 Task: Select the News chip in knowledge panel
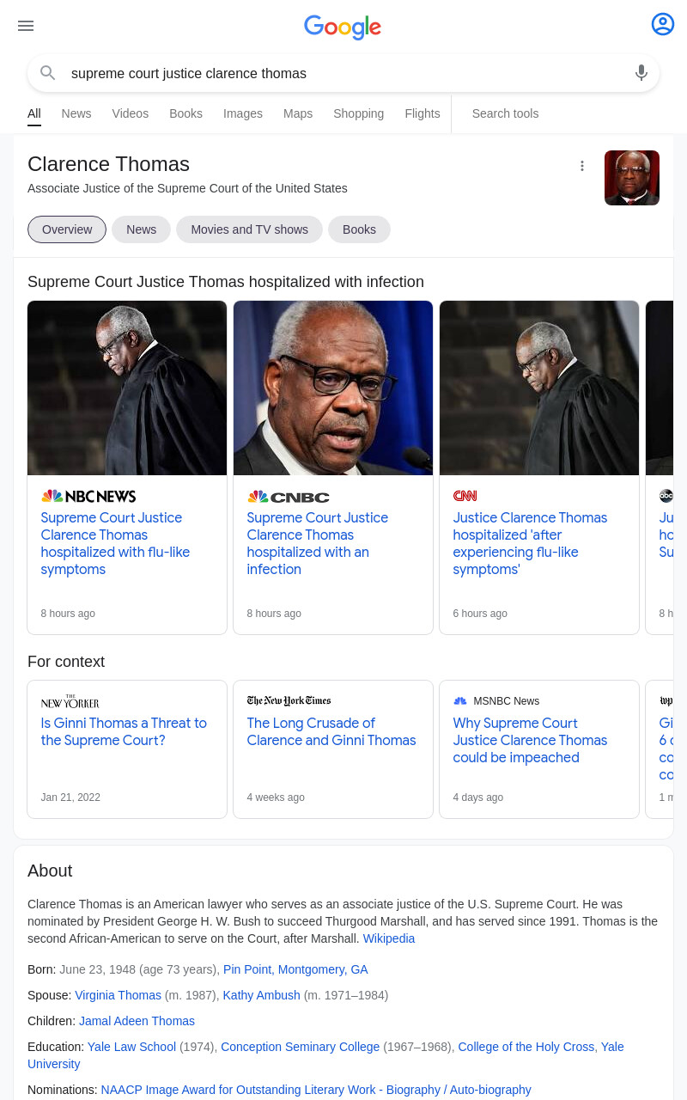141,229
